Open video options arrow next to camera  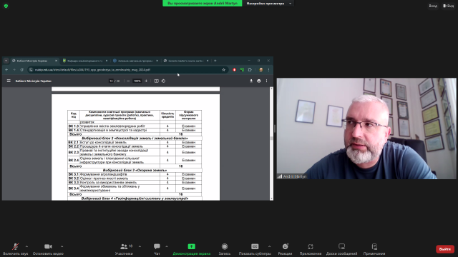tap(62, 246)
